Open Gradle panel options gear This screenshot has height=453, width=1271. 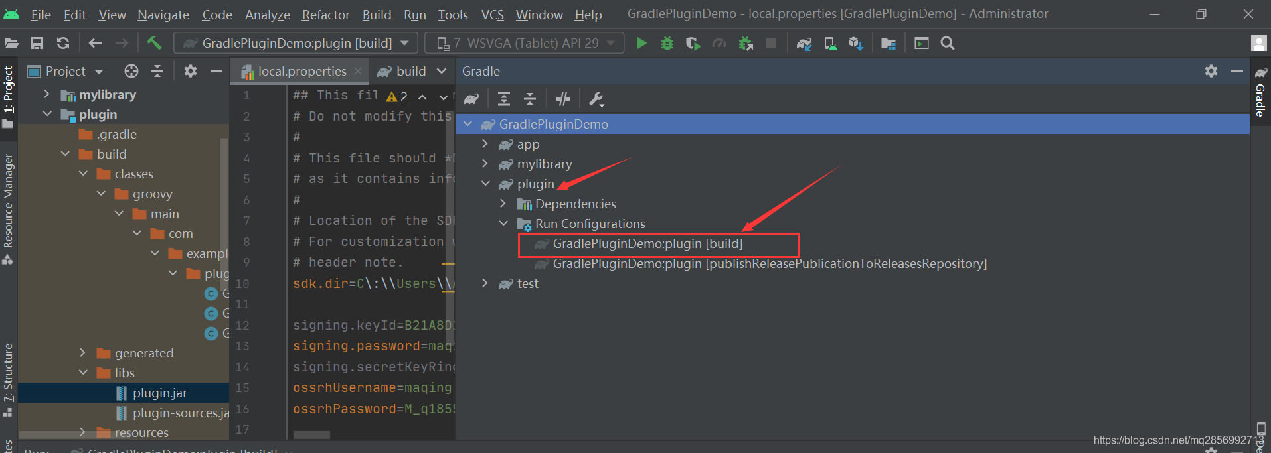click(x=1211, y=71)
